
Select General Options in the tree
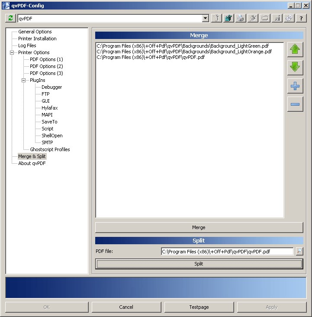point(35,32)
